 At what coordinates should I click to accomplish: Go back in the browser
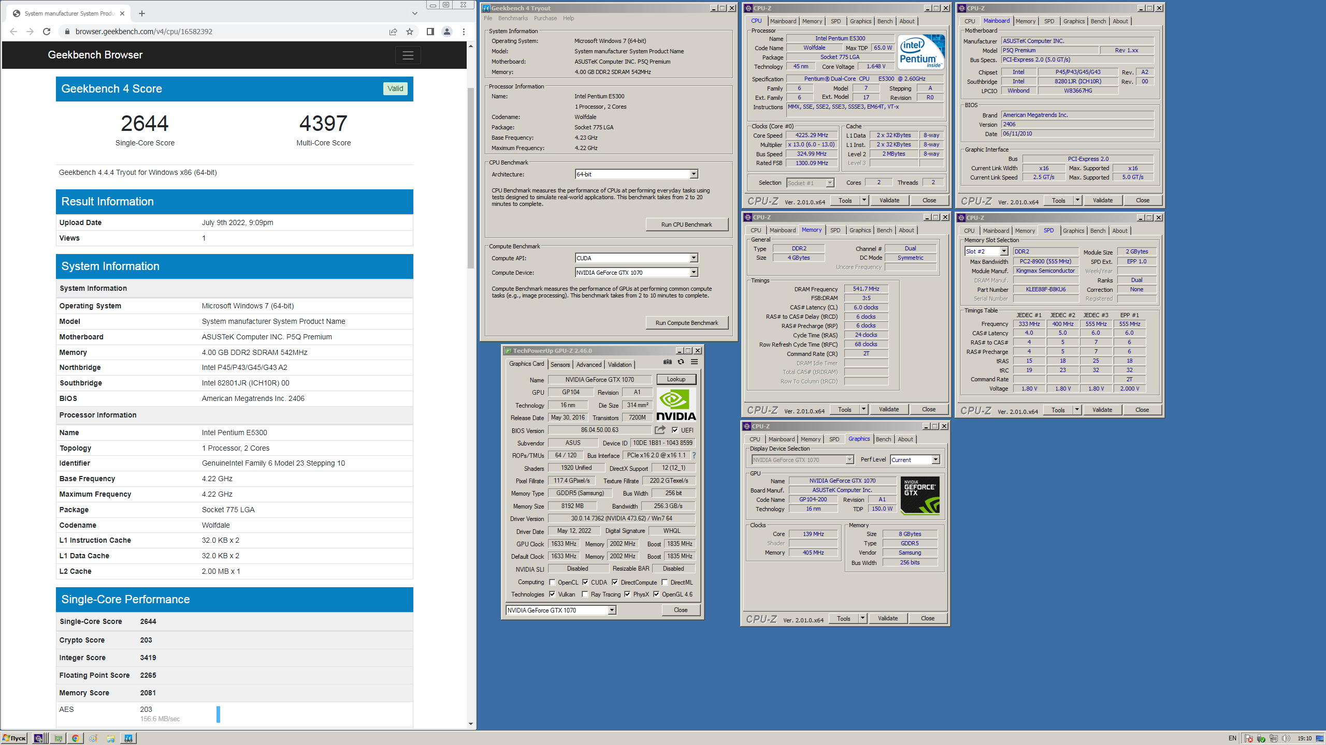coord(13,32)
